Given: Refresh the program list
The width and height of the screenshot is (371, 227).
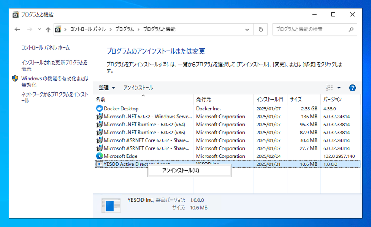Looking at the screenshot, I should (261, 29).
